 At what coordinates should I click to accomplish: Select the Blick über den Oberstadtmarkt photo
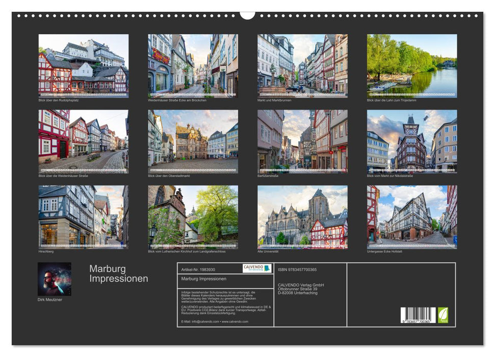tap(193, 141)
